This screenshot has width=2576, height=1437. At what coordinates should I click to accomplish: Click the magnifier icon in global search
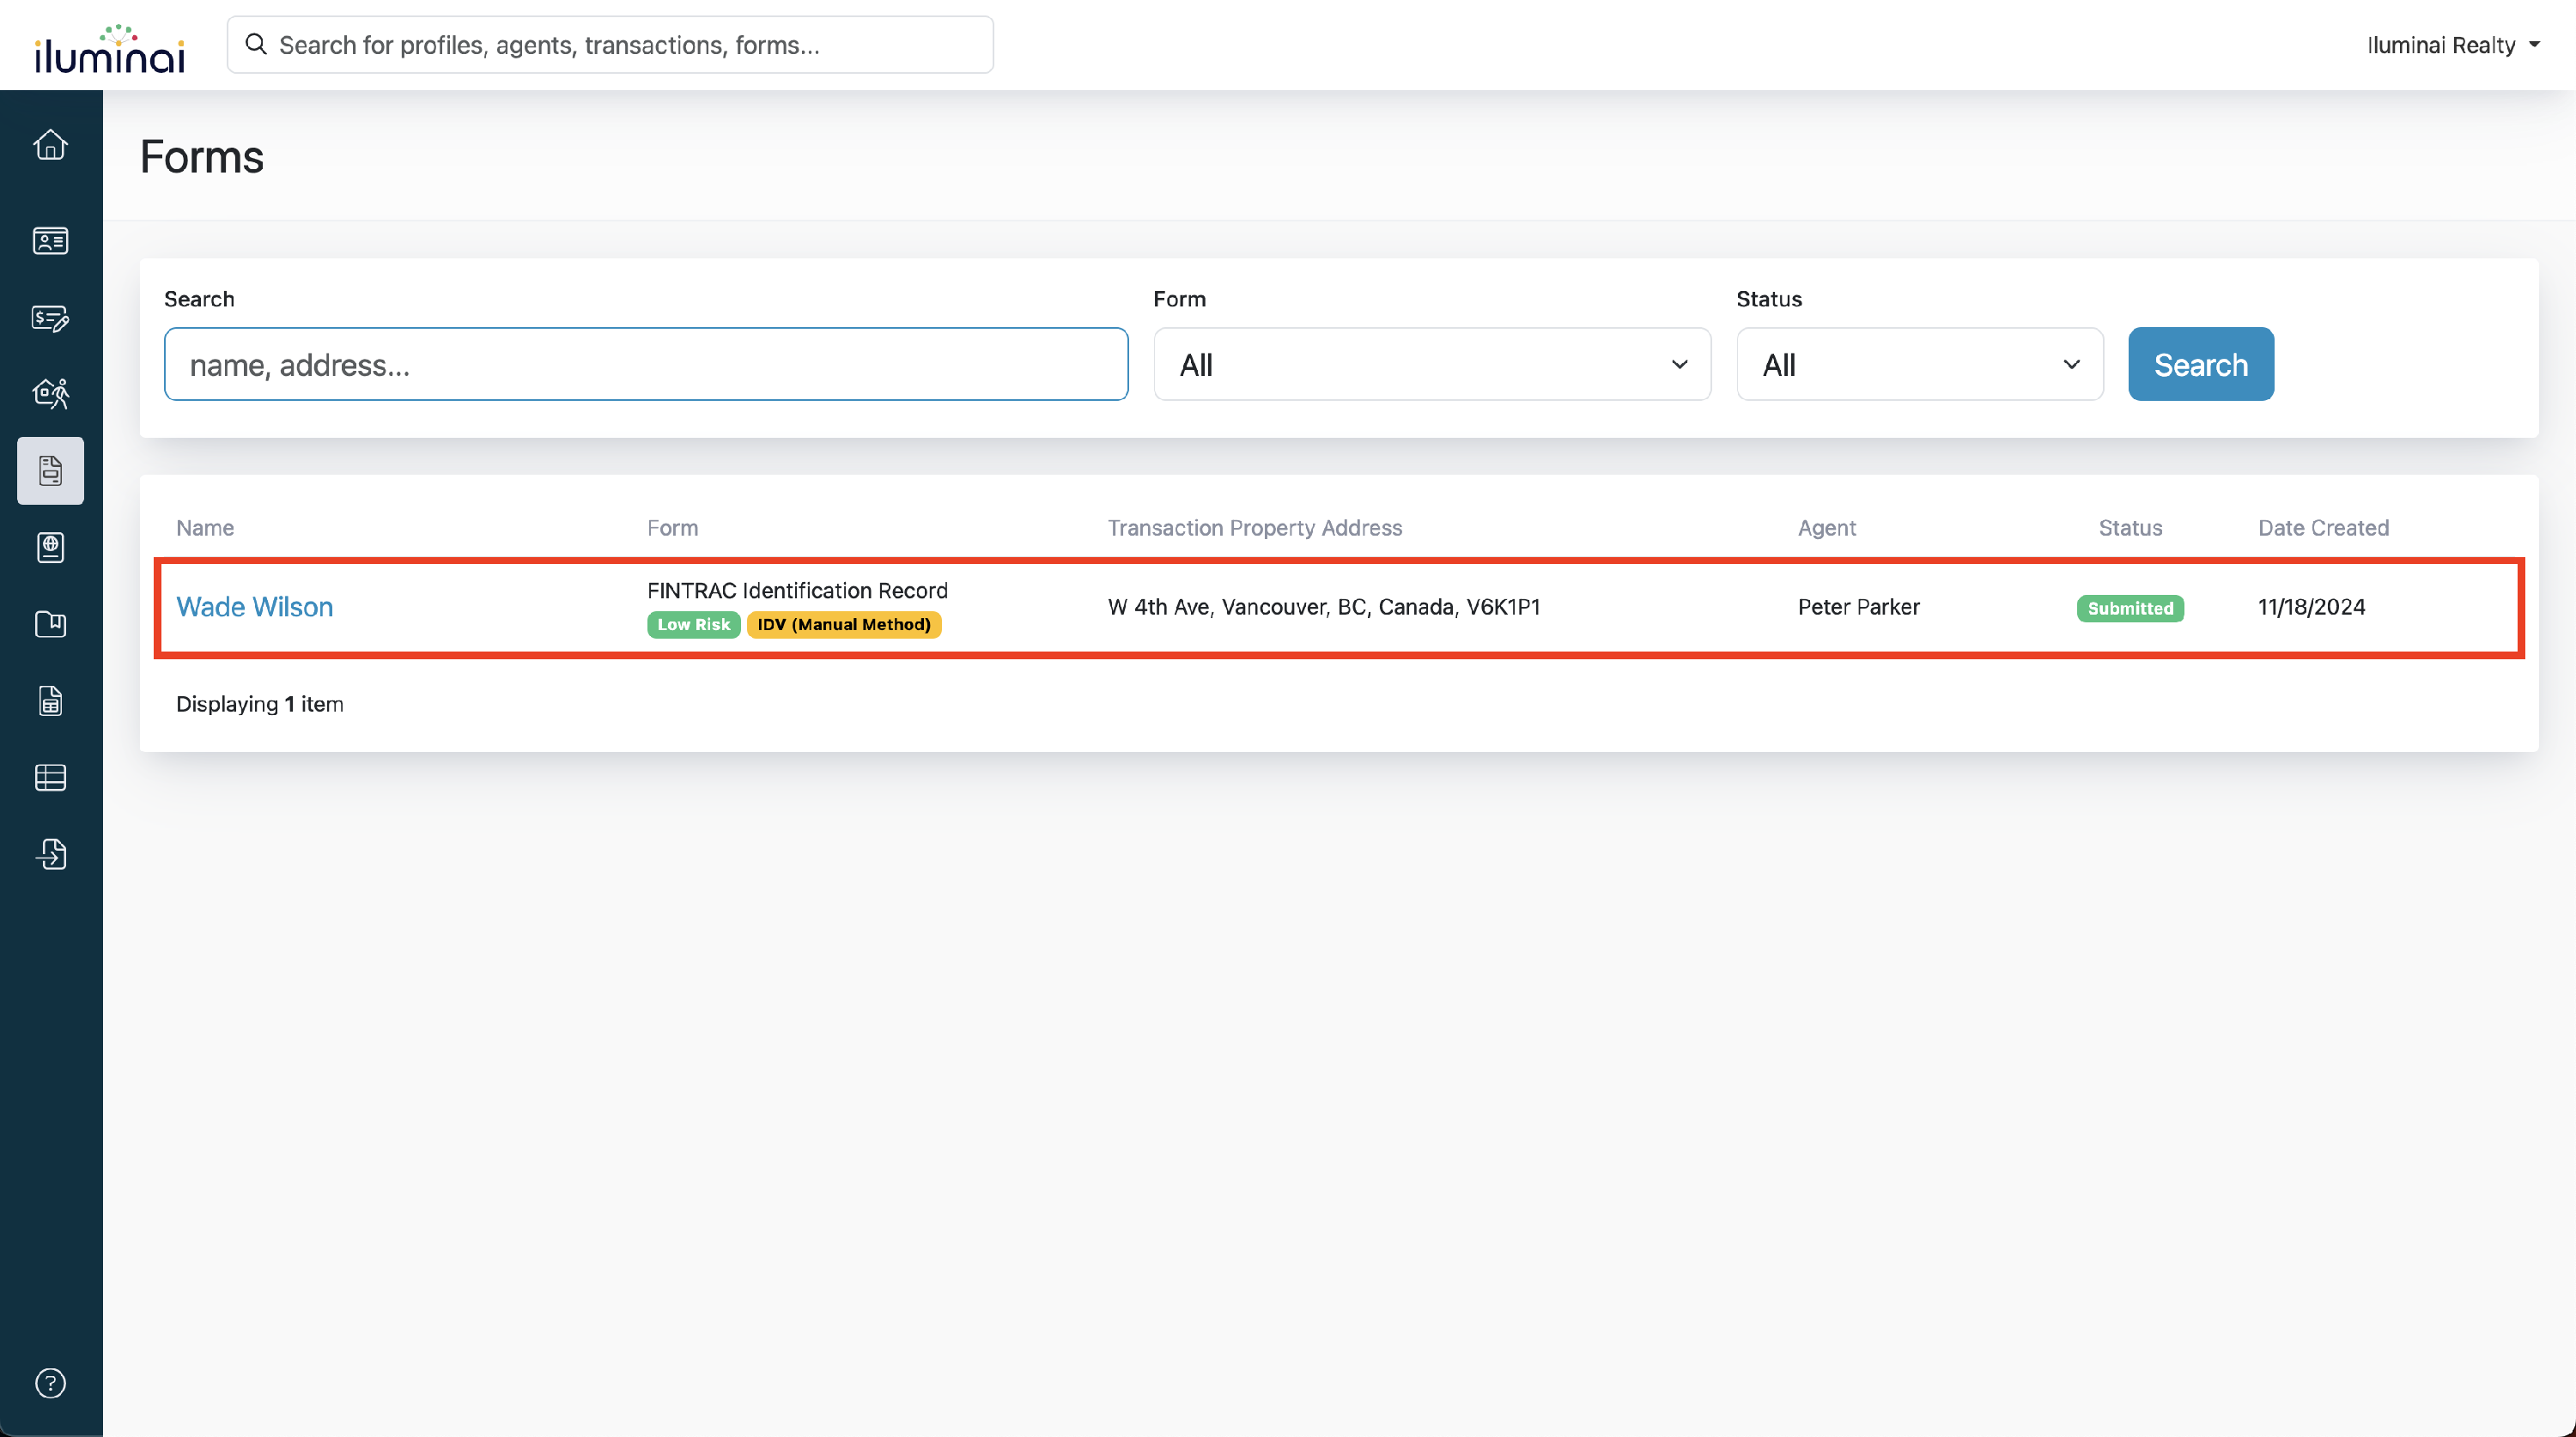click(256, 44)
